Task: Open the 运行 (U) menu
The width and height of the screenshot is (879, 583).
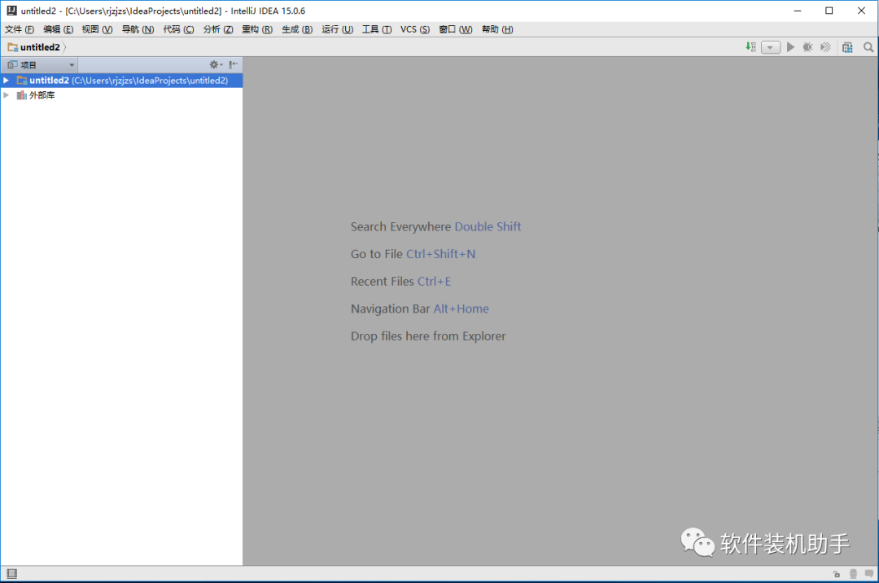Action: coord(338,29)
